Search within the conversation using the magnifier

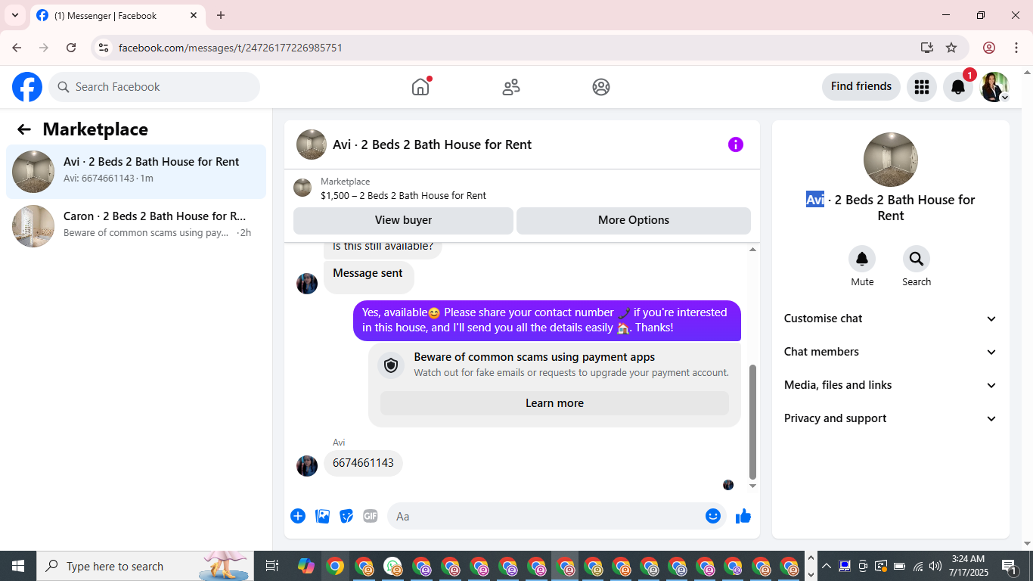click(917, 259)
